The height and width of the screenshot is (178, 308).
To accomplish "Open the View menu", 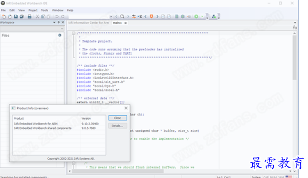I will (21, 10).
